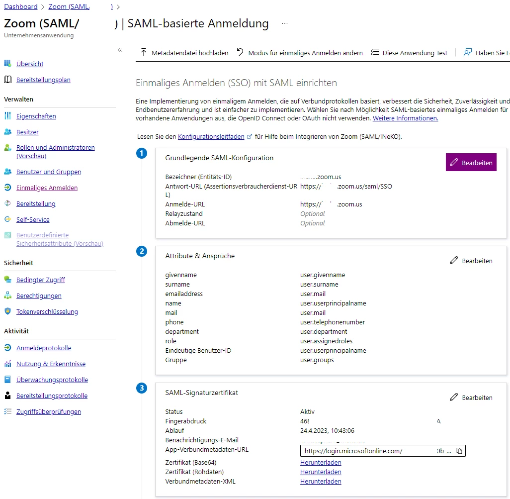Open Bereitstellungsprotokolle in the sidebar
This screenshot has height=499, width=510.
(52, 396)
